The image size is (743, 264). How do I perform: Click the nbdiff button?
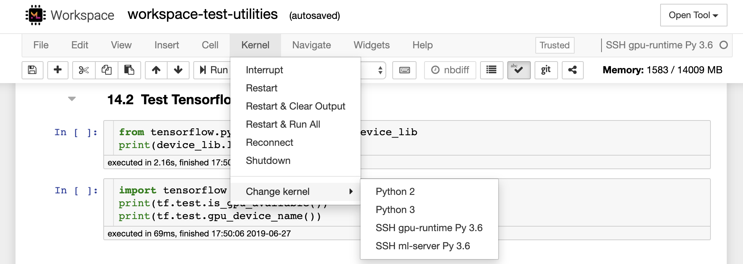[x=450, y=70]
